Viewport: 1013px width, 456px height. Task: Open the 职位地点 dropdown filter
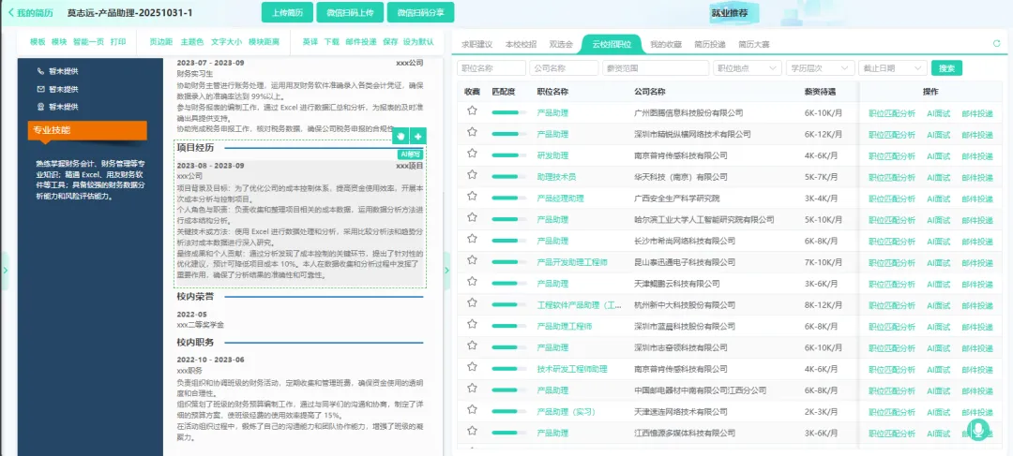tap(748, 67)
